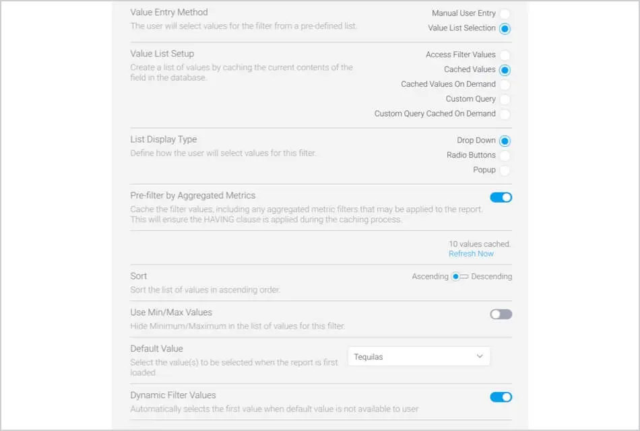Select Access Filter Values radio button
Screen dimensions: 640x431
click(x=505, y=55)
